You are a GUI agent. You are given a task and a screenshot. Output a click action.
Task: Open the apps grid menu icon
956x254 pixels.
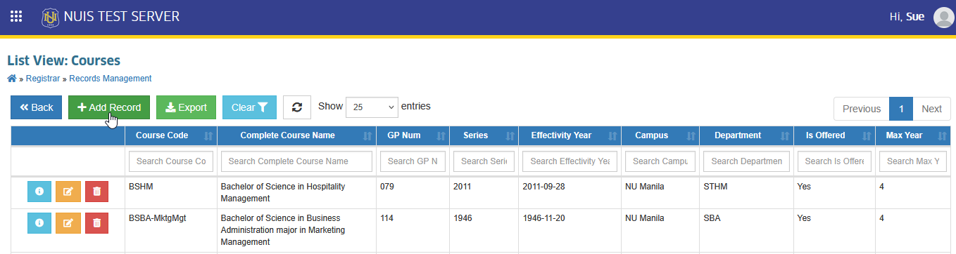[16, 16]
